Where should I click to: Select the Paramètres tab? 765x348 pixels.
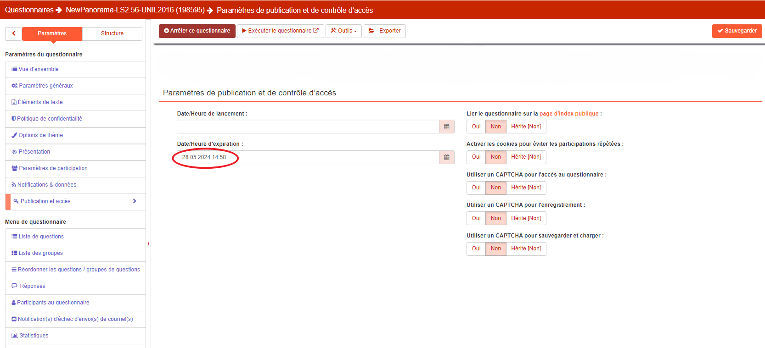tap(52, 33)
